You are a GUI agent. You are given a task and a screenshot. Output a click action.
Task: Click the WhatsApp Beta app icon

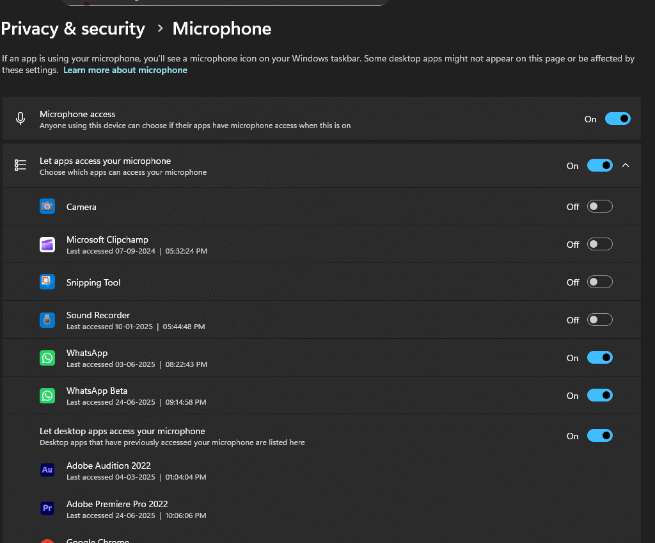point(47,395)
